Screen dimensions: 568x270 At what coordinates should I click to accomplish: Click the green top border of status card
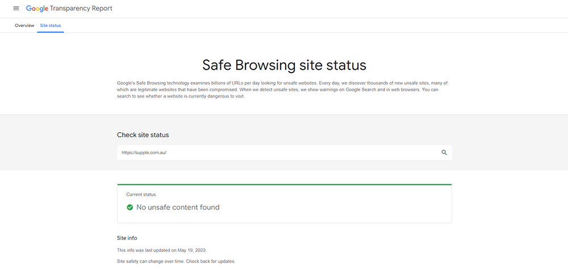(285, 184)
